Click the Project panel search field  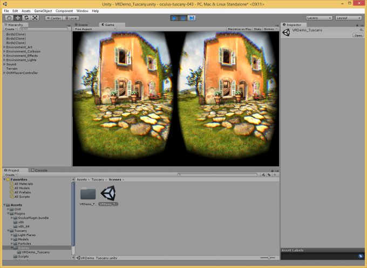tap(217, 175)
